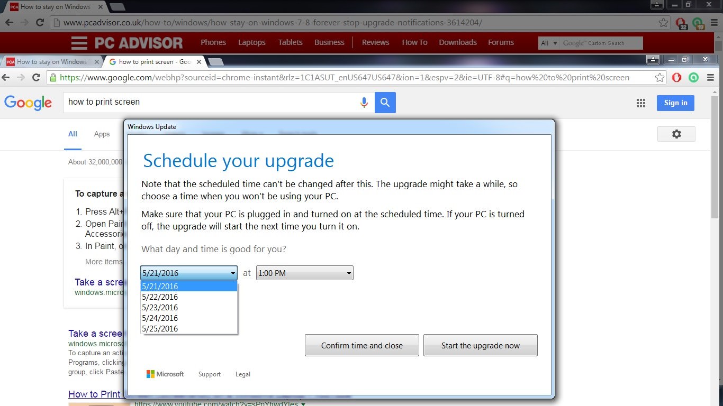Reload the Google page in front Chrome window
This screenshot has width=723, height=406.
pos(36,77)
